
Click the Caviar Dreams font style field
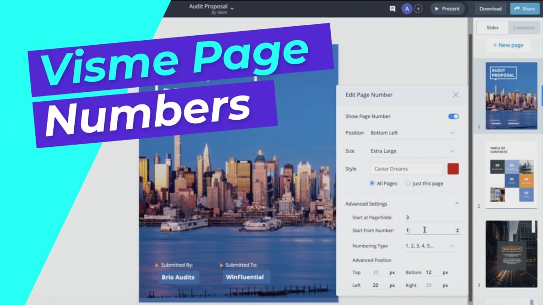pos(406,169)
